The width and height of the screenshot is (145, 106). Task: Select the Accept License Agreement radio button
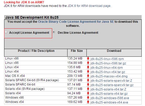pyautogui.click(x=6, y=32)
